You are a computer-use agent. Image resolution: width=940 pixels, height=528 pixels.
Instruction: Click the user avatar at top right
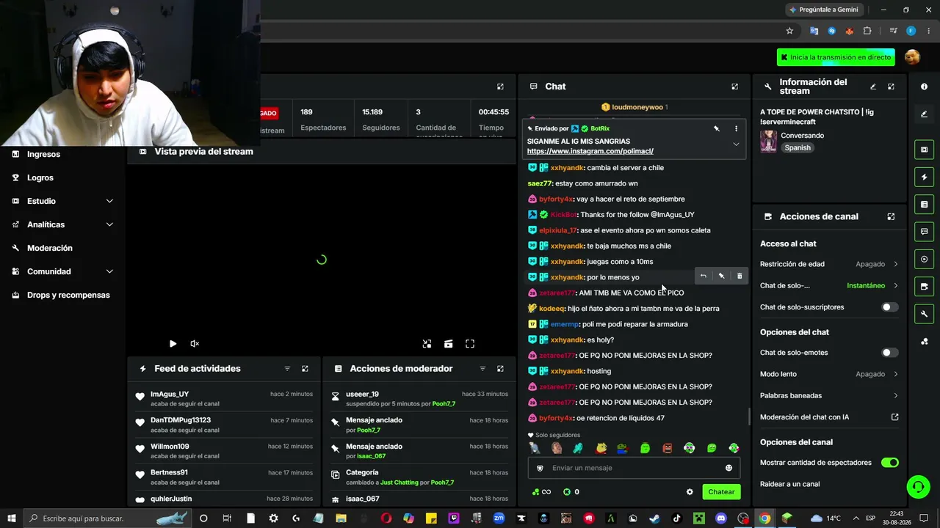(912, 57)
